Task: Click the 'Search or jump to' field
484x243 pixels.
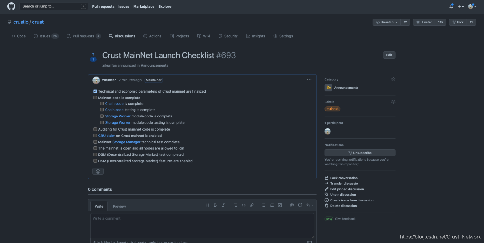Action: point(54,6)
